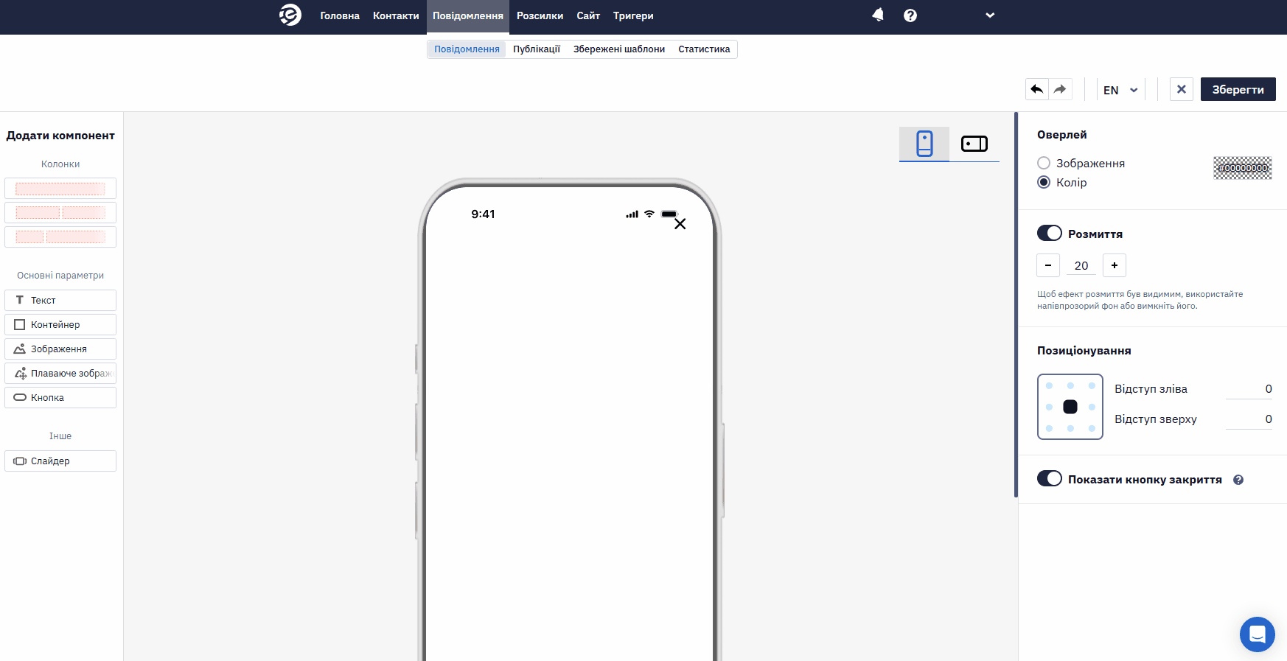Open the Тригери menu

[633, 15]
